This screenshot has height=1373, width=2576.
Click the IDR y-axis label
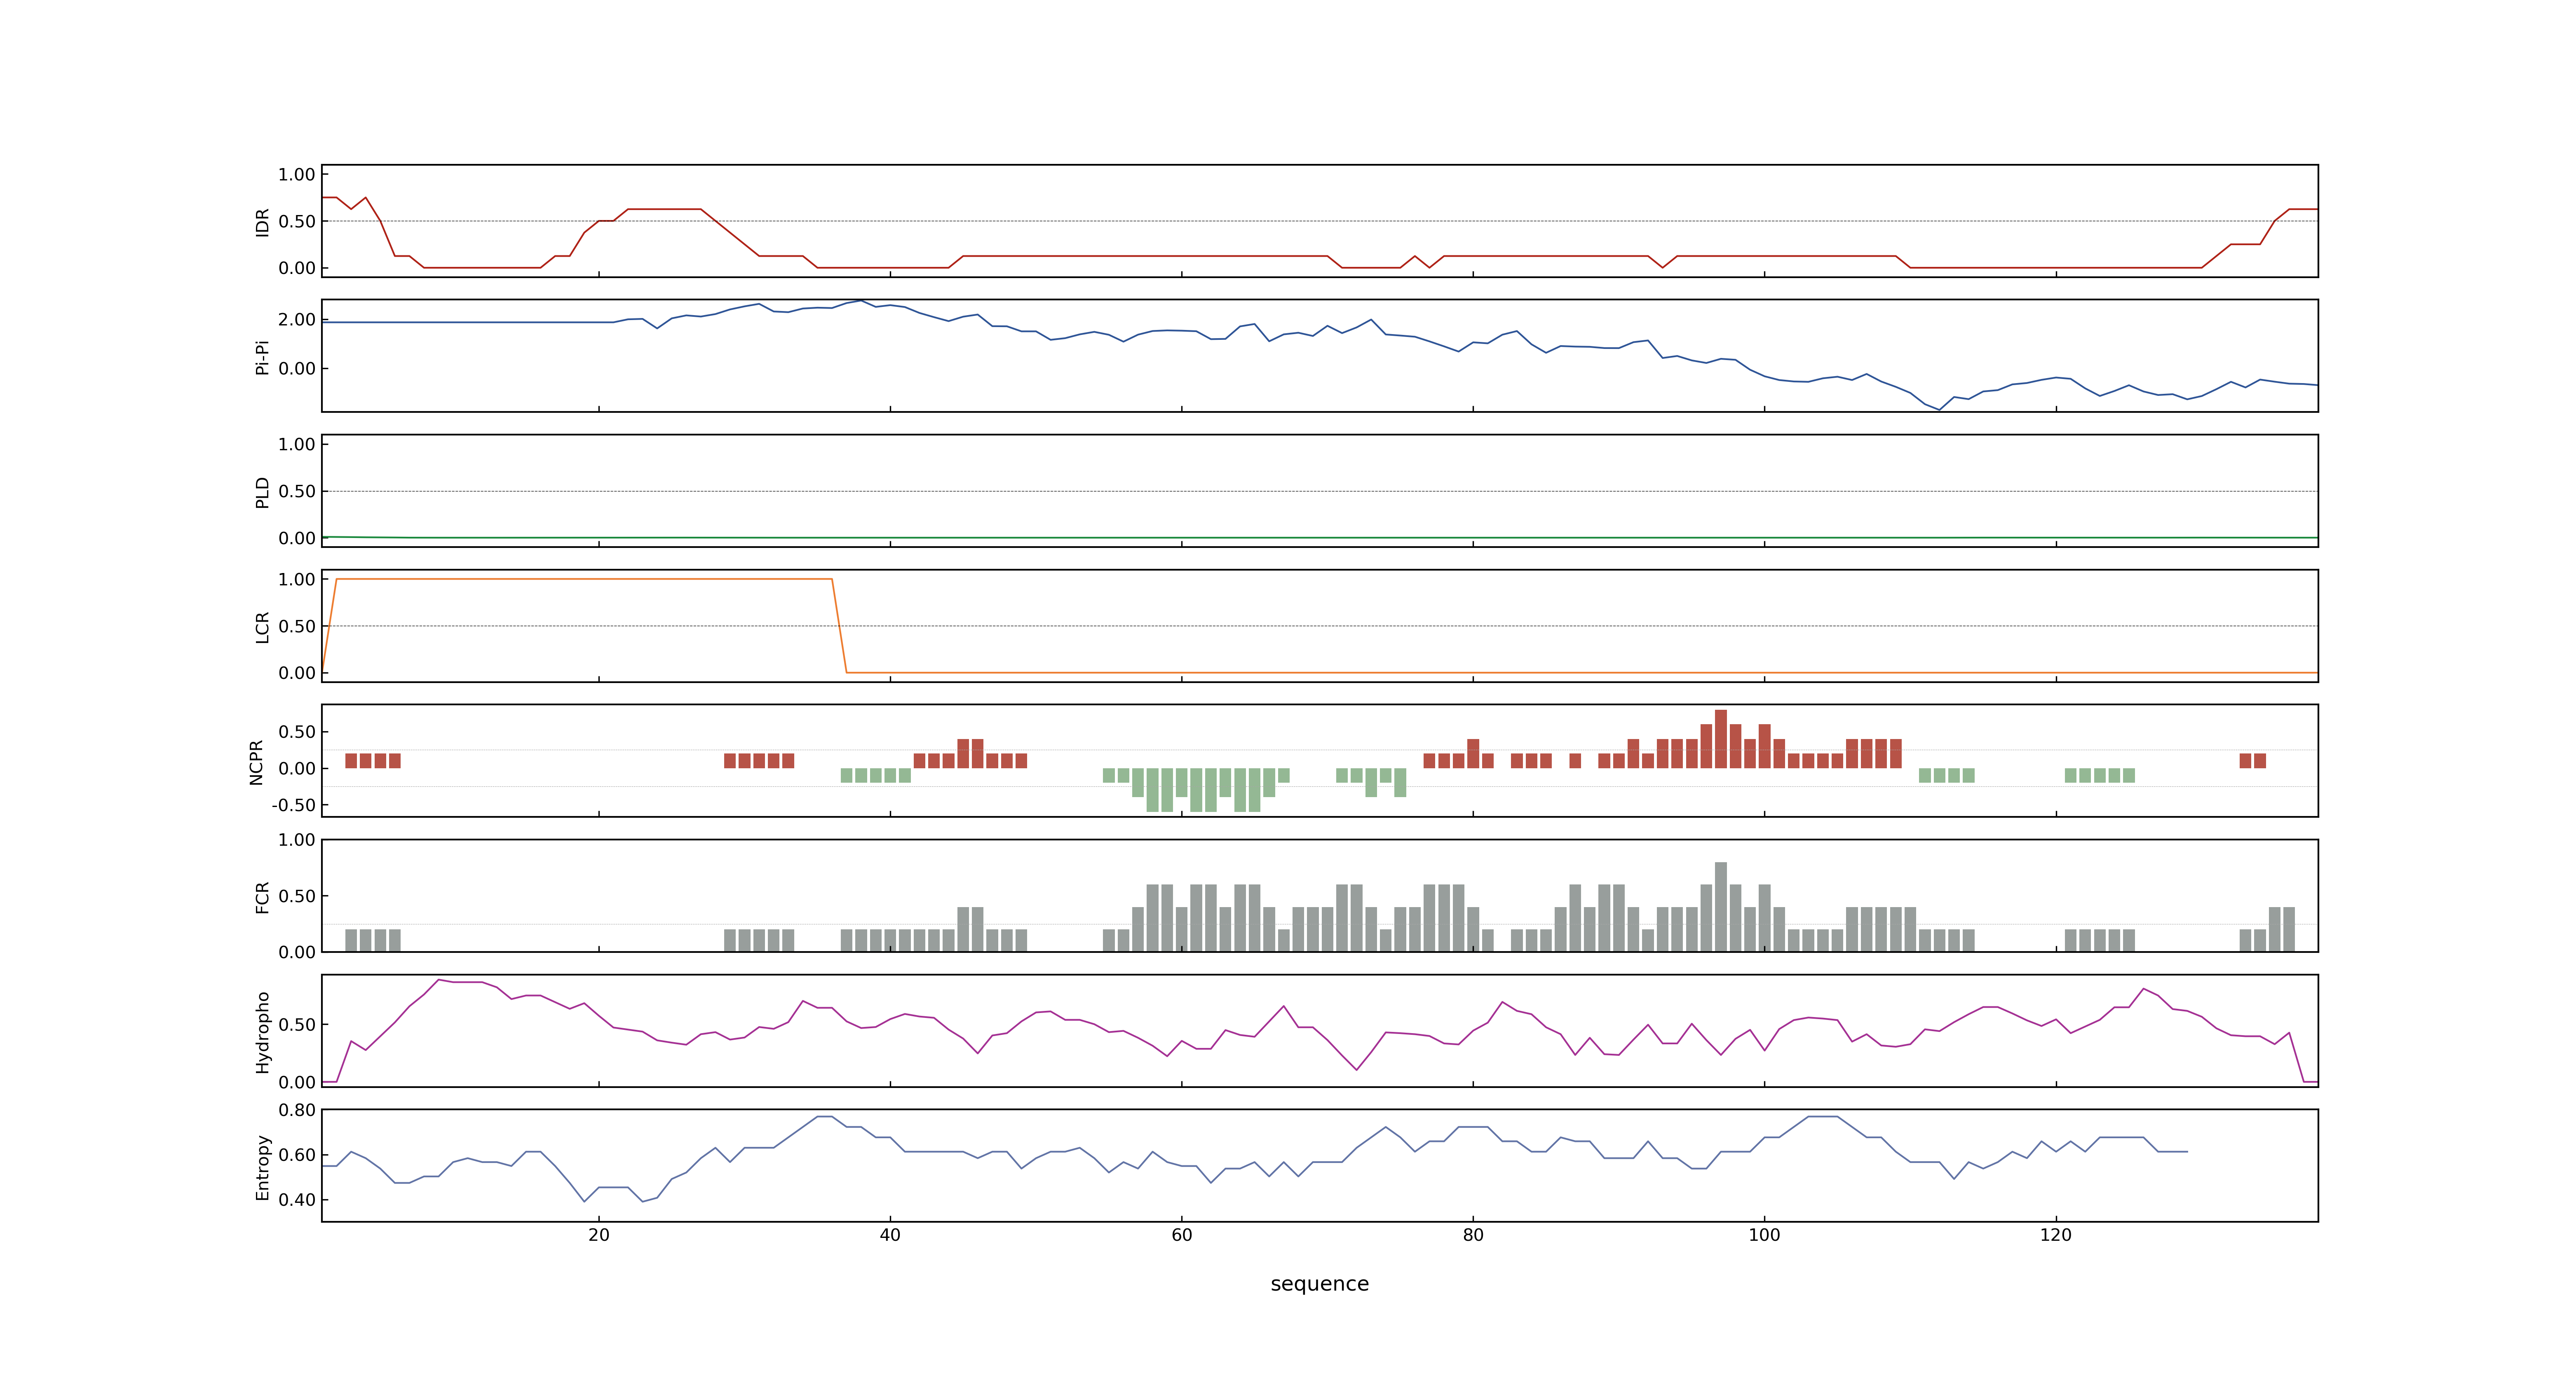(262, 222)
